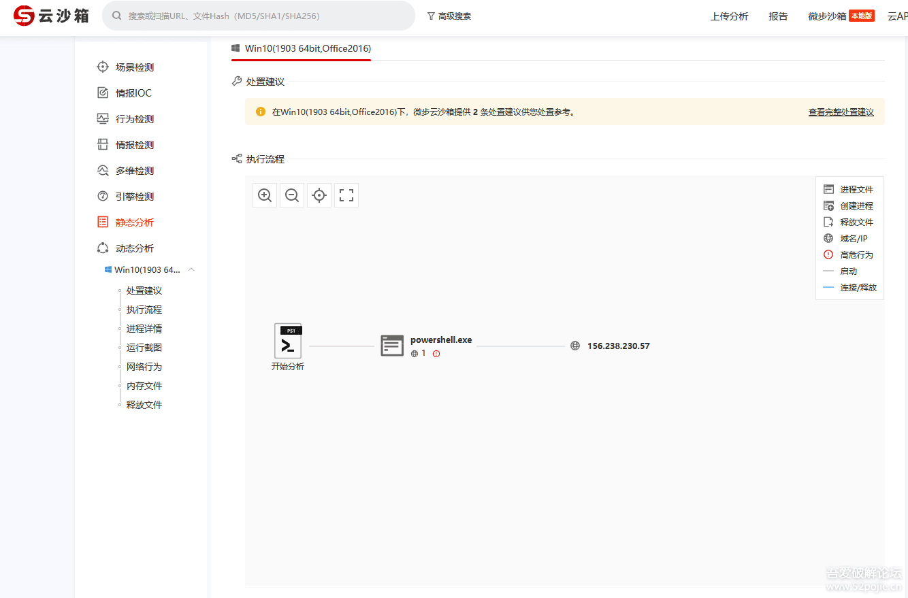Jump to 处置建议 sidebar sub-item
The image size is (908, 598).
click(x=144, y=290)
